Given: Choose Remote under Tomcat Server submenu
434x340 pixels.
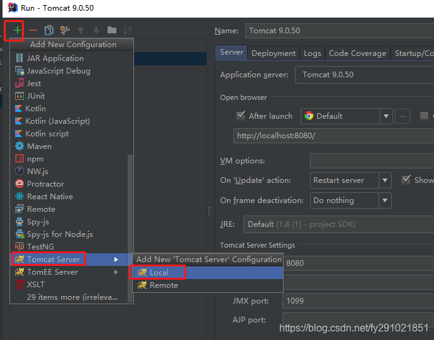Looking at the screenshot, I should click(x=208, y=285).
